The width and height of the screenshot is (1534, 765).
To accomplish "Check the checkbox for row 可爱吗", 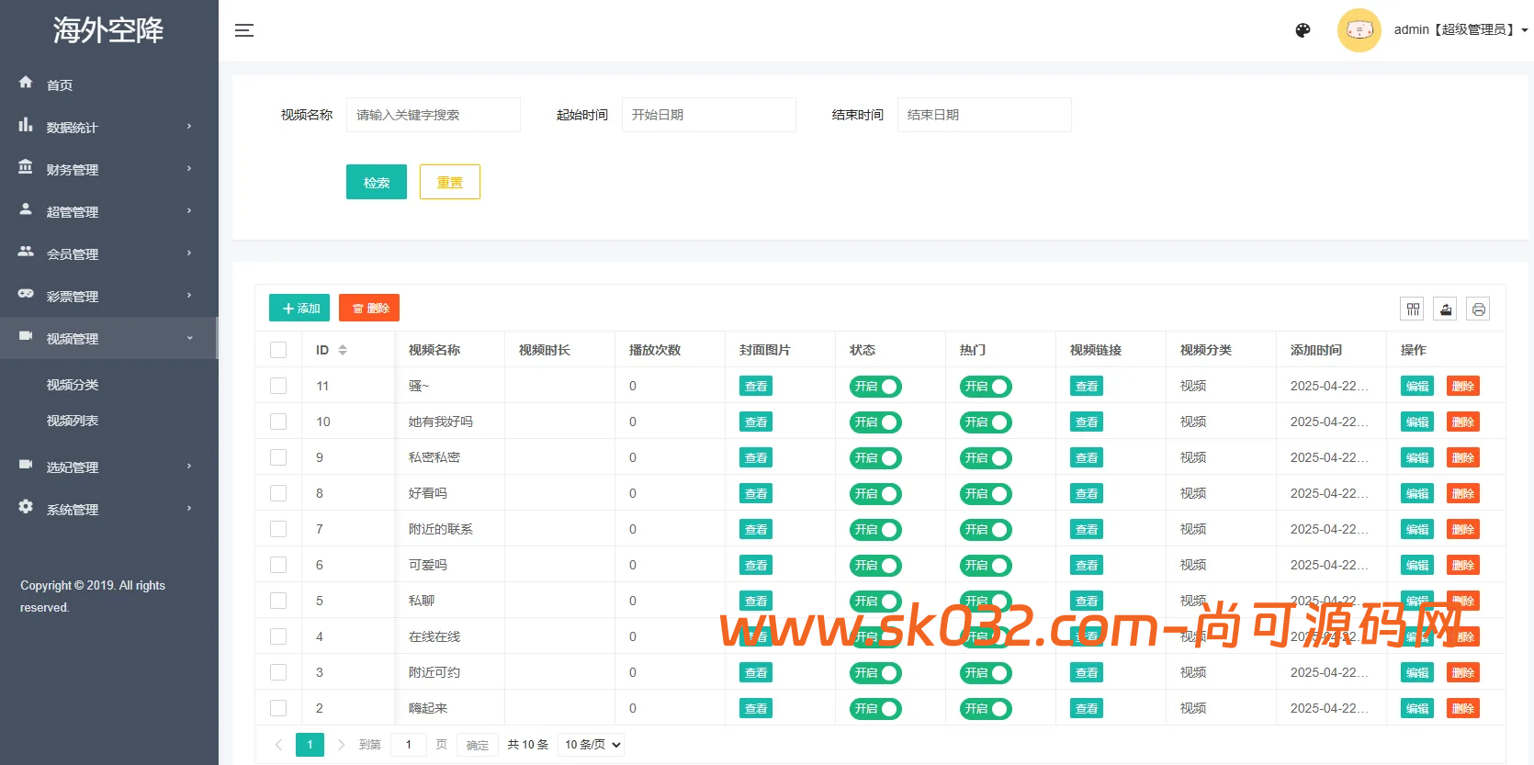I will [278, 565].
